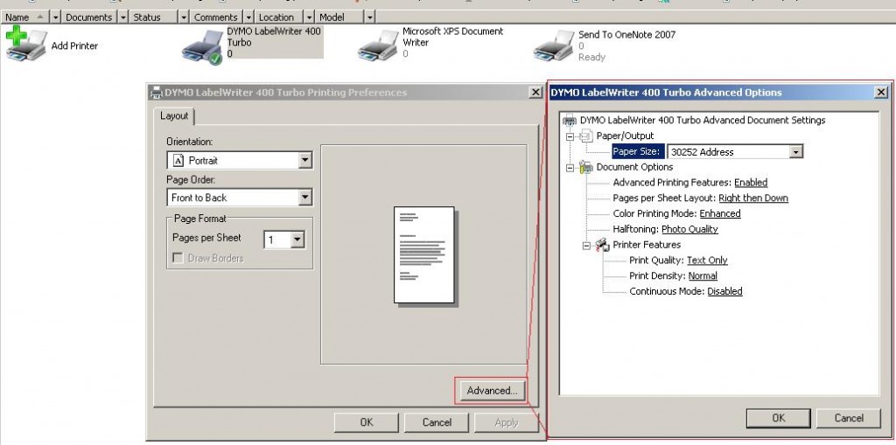896x445 pixels.
Task: Toggle the Draw Borders checkbox
Action: point(178,258)
